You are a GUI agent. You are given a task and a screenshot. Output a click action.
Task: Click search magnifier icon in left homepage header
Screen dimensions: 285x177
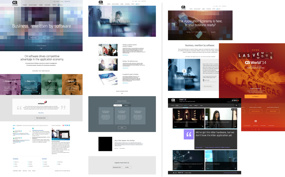(x=59, y=5)
